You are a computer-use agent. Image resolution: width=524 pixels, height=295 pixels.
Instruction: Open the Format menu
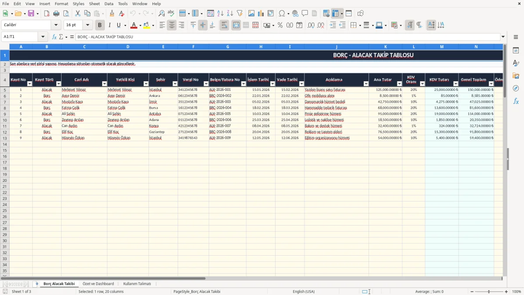[62, 3]
